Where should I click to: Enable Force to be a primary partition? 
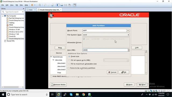pyautogui.click(x=69, y=68)
